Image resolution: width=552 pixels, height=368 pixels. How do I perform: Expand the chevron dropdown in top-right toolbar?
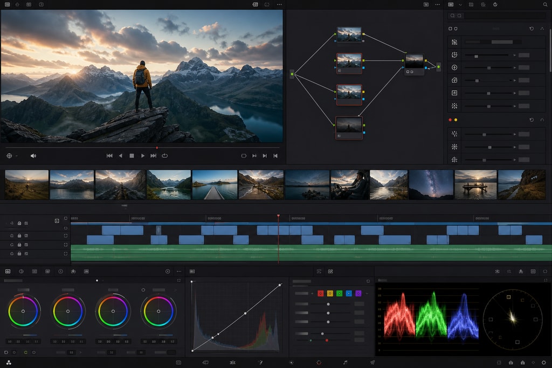460,4
